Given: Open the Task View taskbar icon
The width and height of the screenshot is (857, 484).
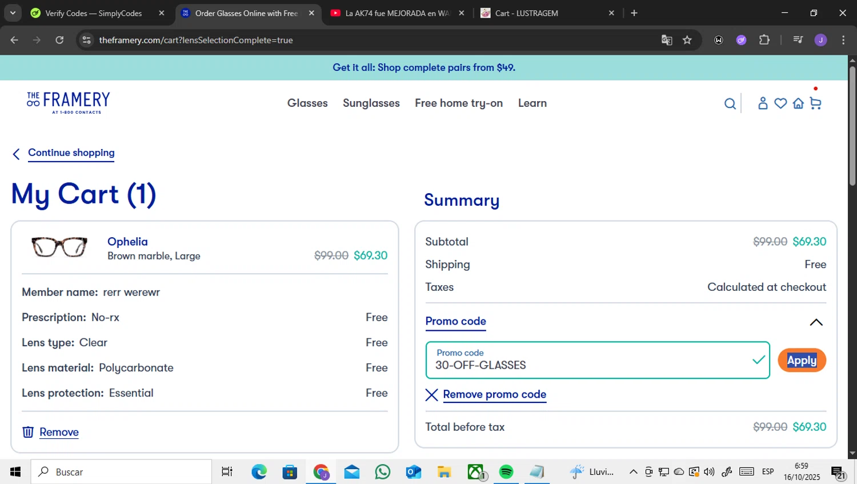Looking at the screenshot, I should pyautogui.click(x=227, y=472).
